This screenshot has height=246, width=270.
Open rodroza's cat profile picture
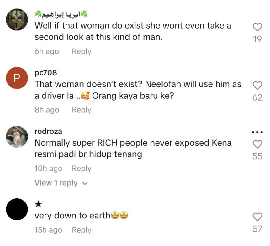(x=17, y=137)
